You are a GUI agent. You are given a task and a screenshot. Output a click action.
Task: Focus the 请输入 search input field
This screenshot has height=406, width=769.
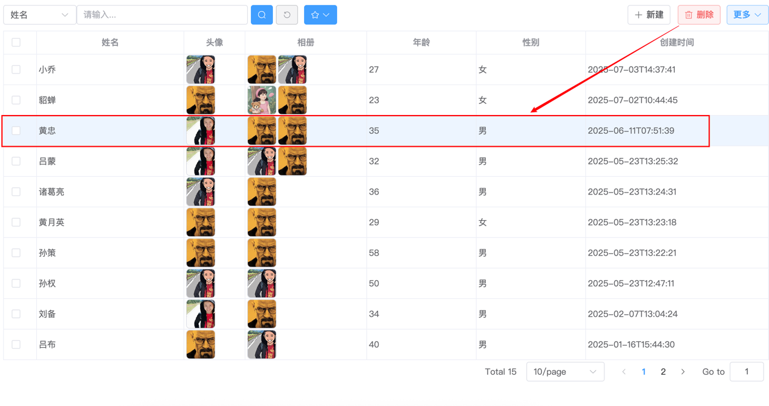coord(162,15)
